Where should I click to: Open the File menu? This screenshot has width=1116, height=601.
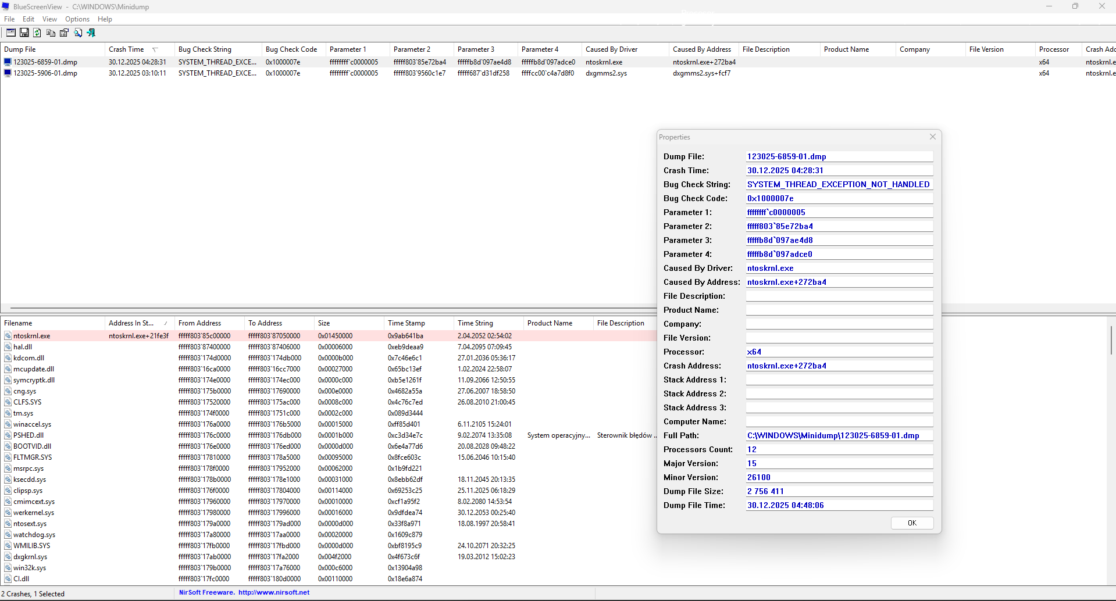pyautogui.click(x=9, y=19)
